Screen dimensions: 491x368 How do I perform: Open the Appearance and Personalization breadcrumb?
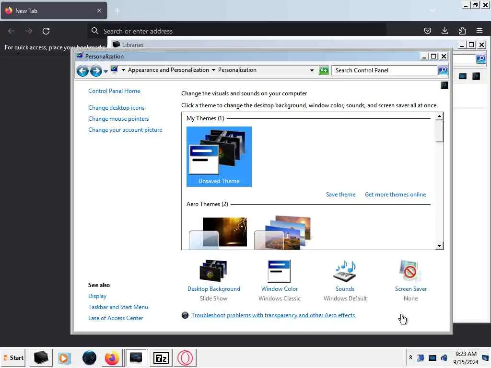click(168, 70)
